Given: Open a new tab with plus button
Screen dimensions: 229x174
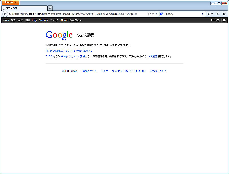Looking at the screenshot, I should pyautogui.click(x=50, y=8).
